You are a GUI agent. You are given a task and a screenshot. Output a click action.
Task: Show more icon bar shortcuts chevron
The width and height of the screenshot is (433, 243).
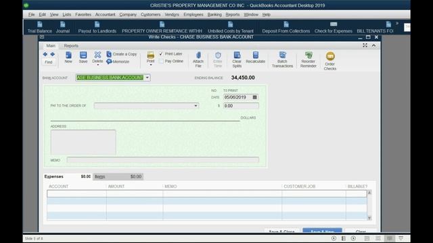tap(397, 24)
